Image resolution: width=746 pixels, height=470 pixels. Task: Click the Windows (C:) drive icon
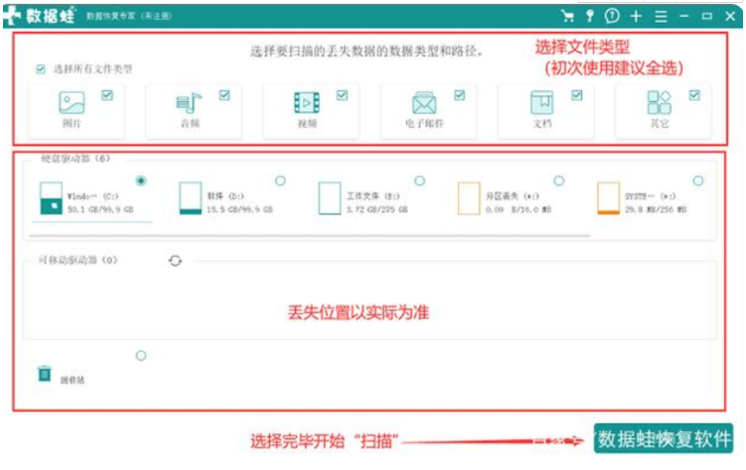[x=52, y=198]
